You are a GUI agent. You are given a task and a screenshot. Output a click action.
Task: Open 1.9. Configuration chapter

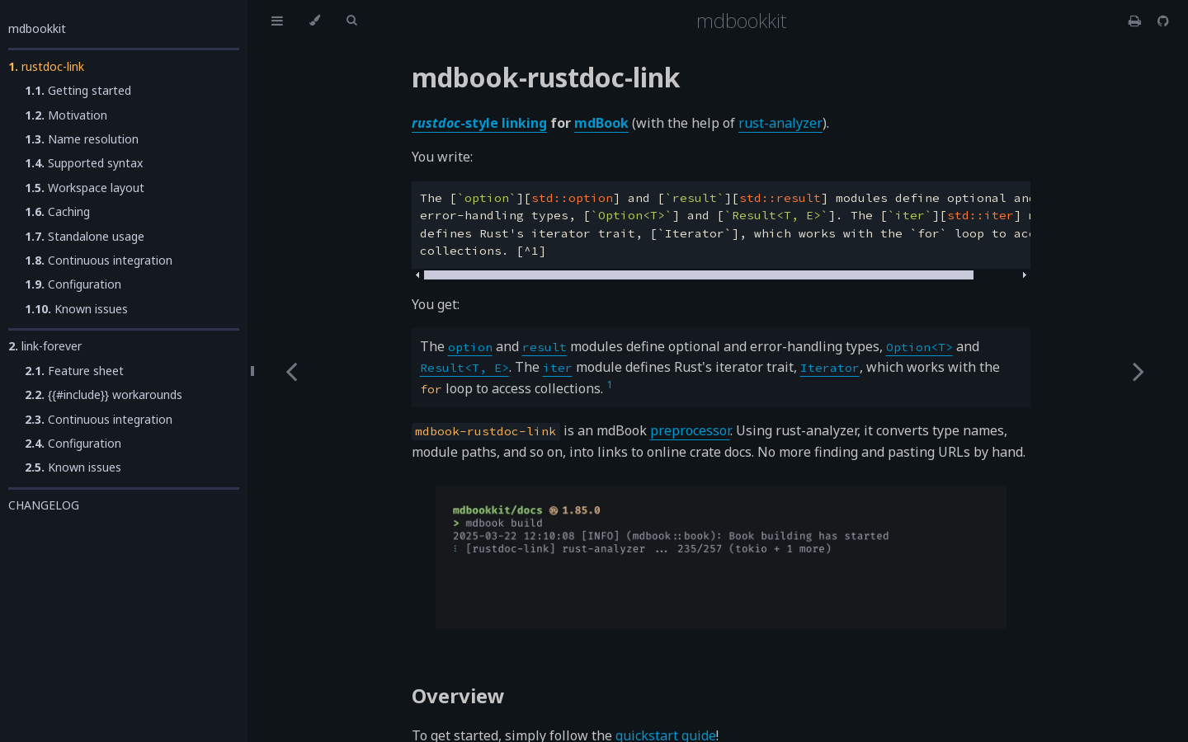73,284
